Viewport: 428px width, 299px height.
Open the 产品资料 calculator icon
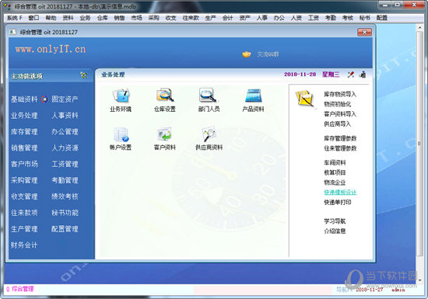[254, 96]
